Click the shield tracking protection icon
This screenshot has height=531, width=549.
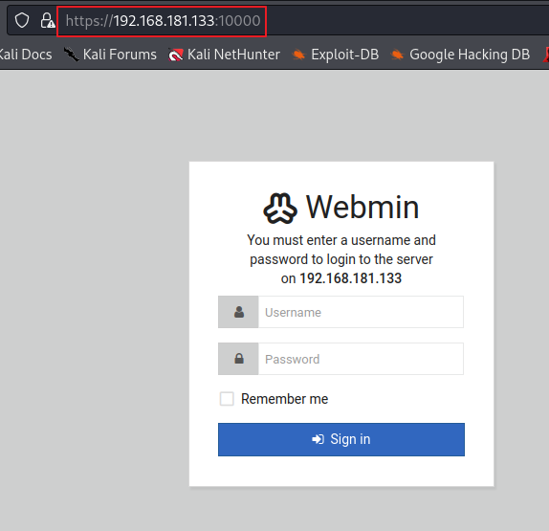(22, 21)
